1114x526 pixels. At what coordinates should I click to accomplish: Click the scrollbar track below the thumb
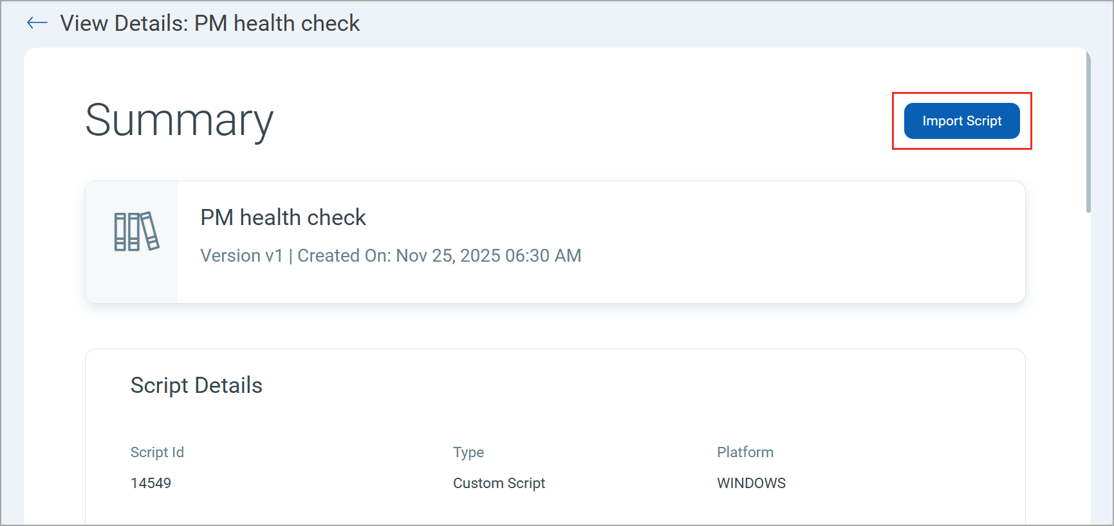pyautogui.click(x=1088, y=367)
